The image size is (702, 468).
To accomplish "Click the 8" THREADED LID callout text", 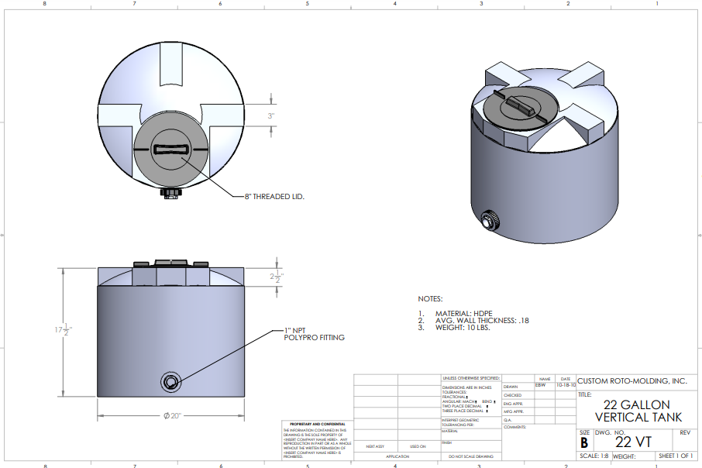I will [x=275, y=197].
